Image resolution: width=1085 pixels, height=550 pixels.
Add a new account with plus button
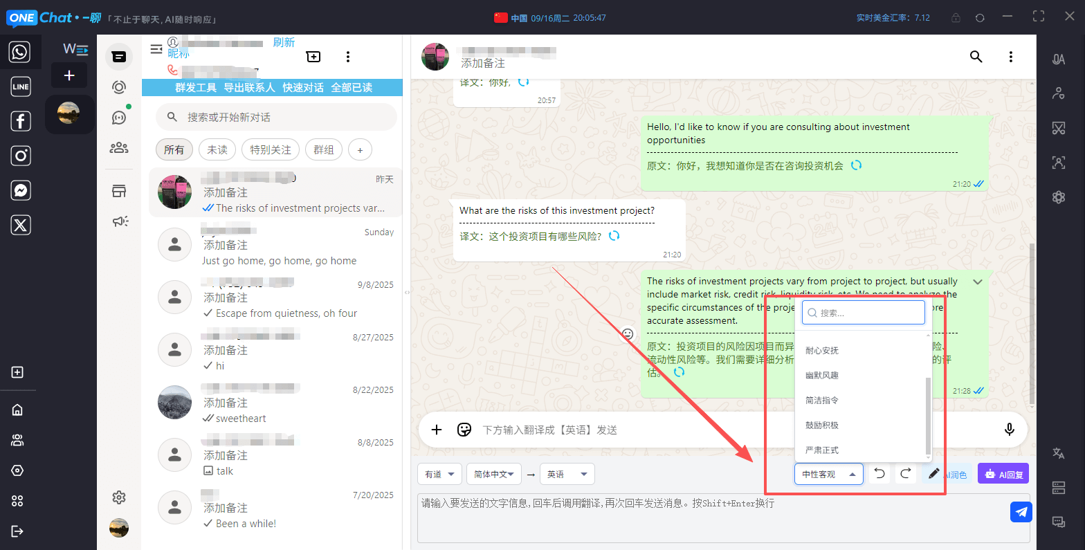tap(69, 75)
